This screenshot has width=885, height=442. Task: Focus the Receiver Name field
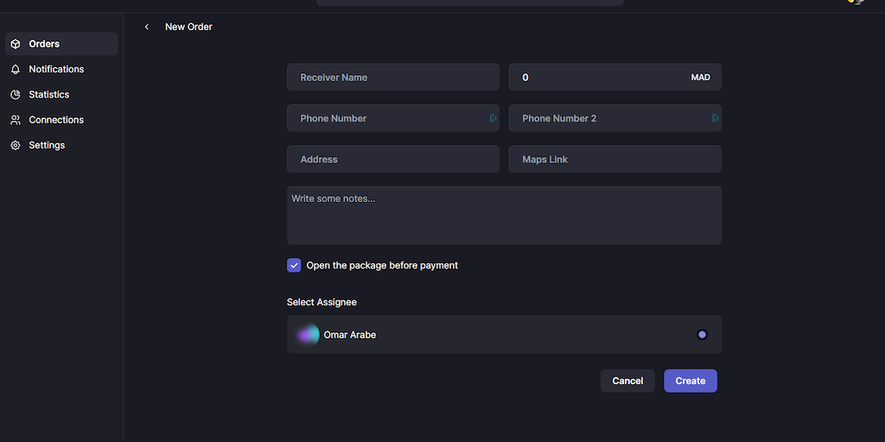[393, 78]
